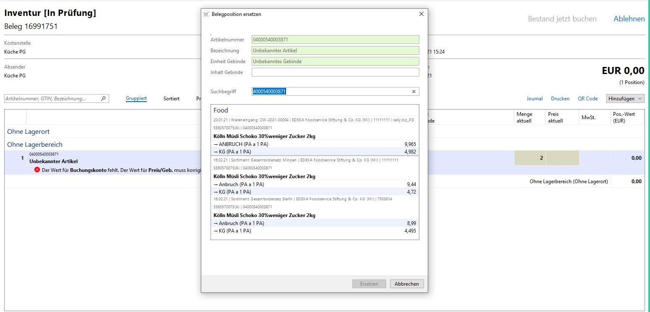Click the cart icon in dialog title bar

tap(206, 14)
